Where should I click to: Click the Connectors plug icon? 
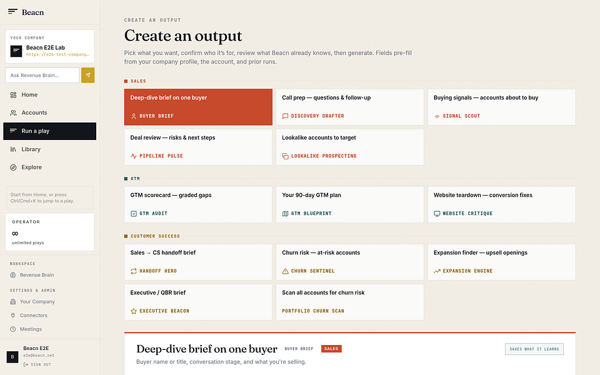(13, 315)
